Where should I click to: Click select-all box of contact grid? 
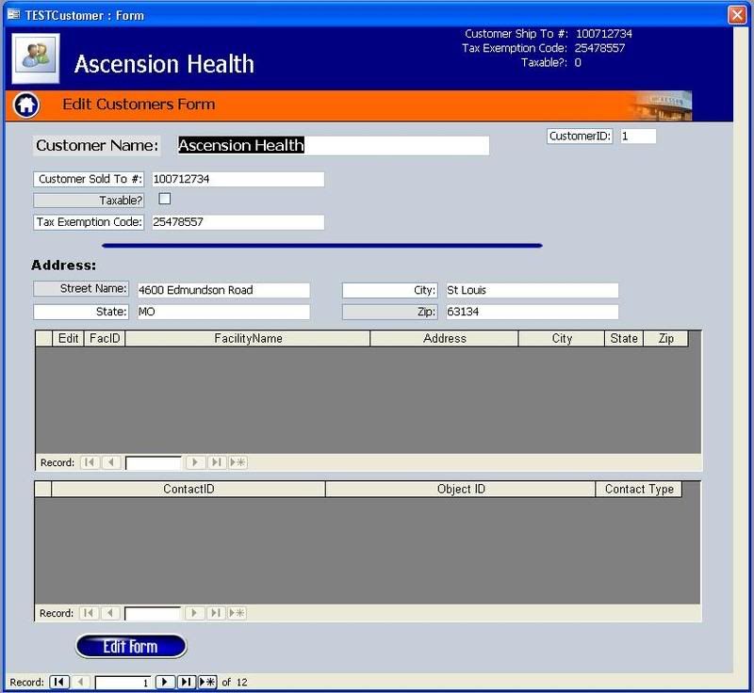pyautogui.click(x=42, y=489)
